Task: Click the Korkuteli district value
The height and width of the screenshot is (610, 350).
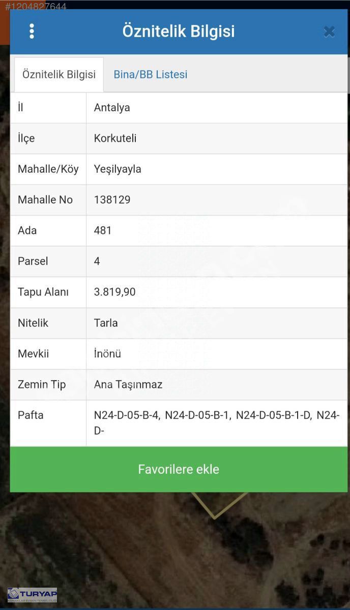Action: pyautogui.click(x=115, y=138)
